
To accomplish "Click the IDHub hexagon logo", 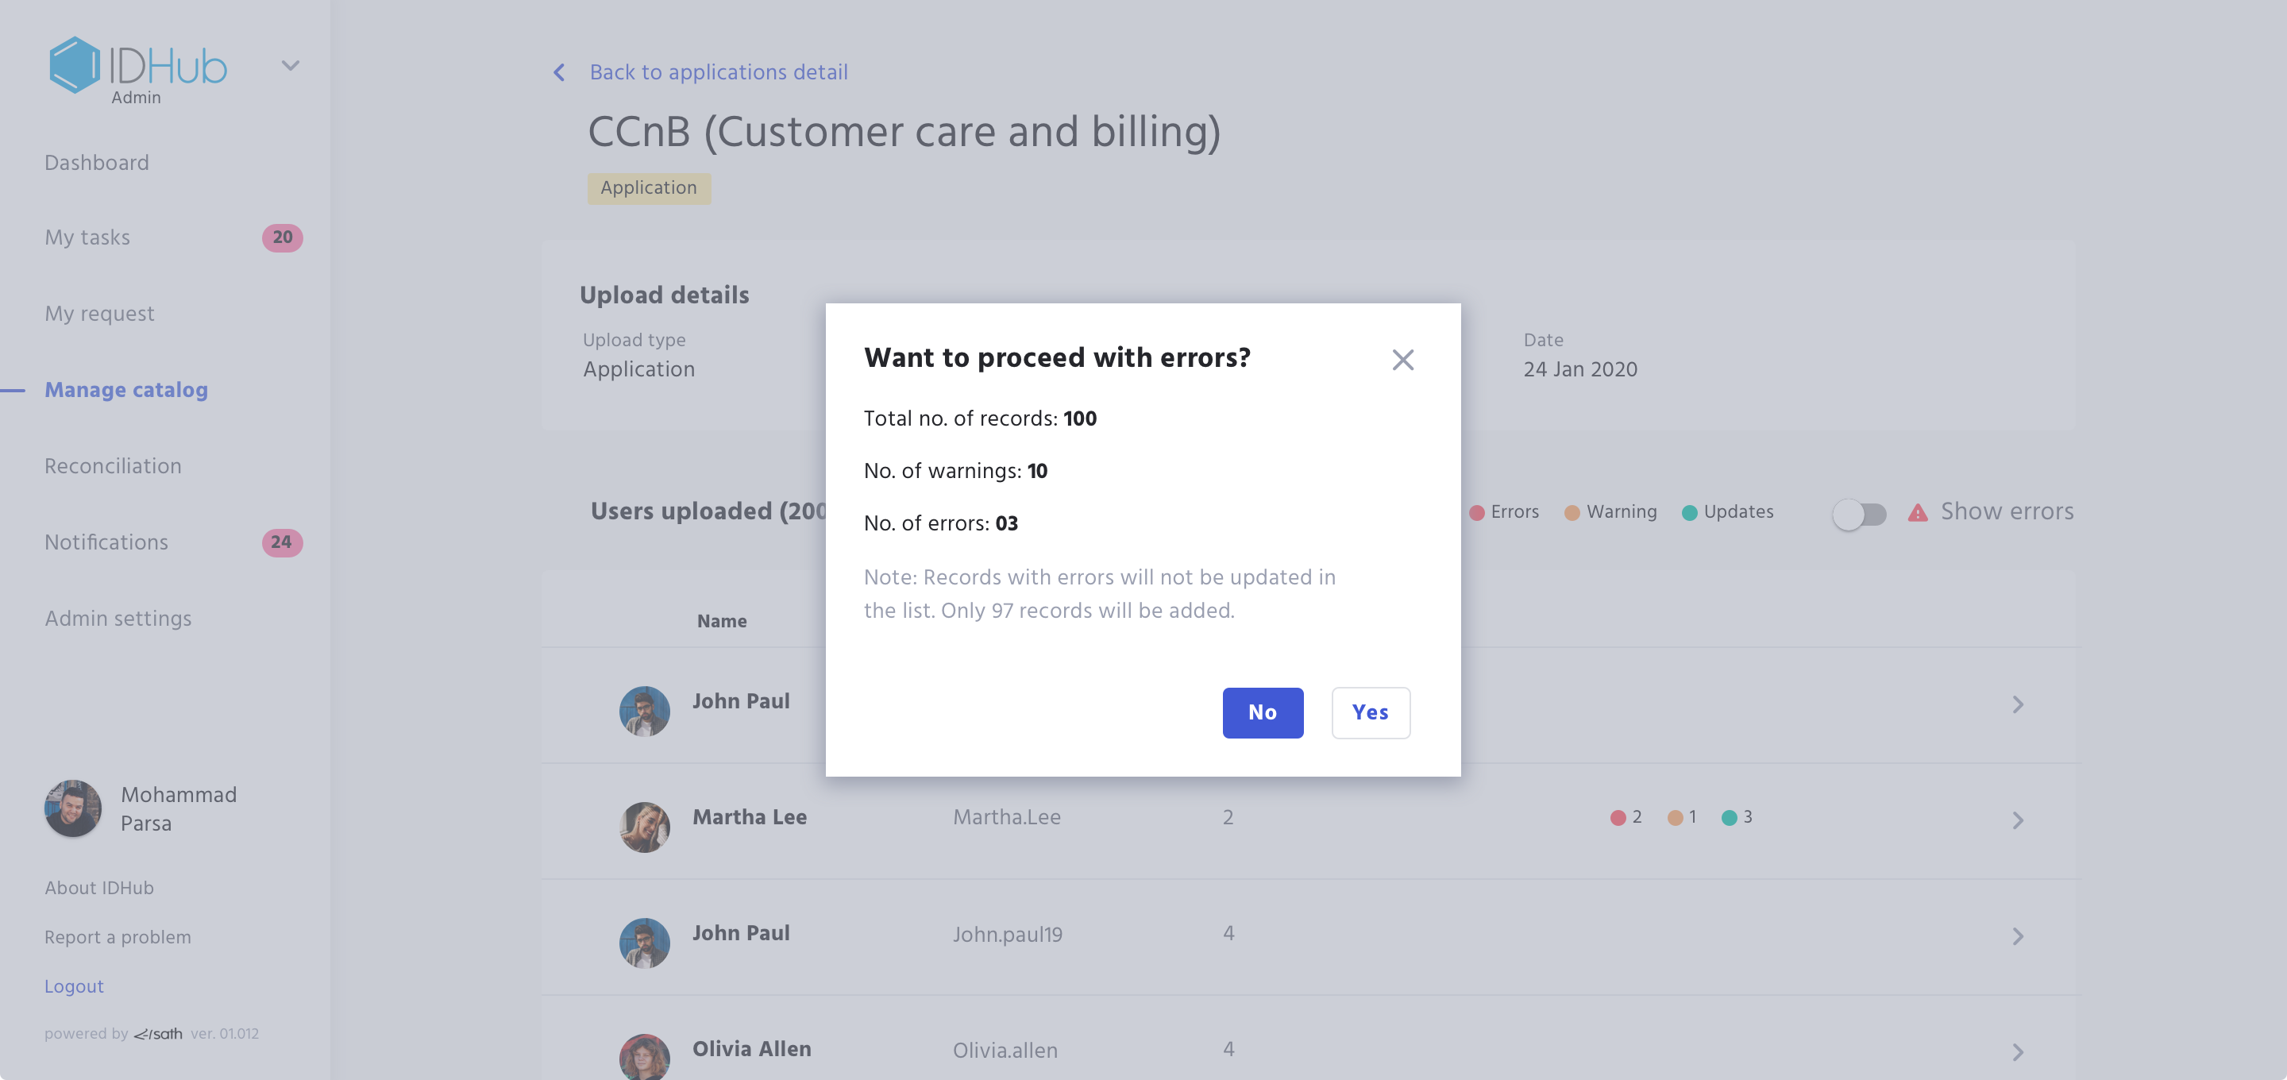I will click(75, 65).
